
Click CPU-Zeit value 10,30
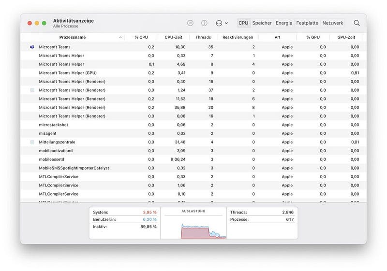click(x=180, y=47)
